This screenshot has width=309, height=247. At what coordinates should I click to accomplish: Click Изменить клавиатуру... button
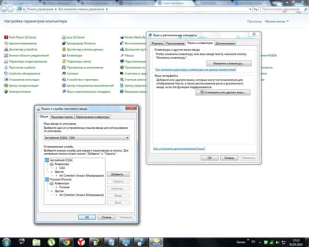tap(229, 64)
